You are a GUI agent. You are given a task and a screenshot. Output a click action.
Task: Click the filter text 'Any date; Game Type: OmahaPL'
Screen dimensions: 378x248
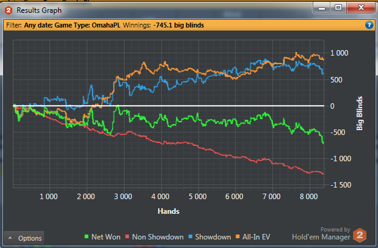pyautogui.click(x=72, y=25)
